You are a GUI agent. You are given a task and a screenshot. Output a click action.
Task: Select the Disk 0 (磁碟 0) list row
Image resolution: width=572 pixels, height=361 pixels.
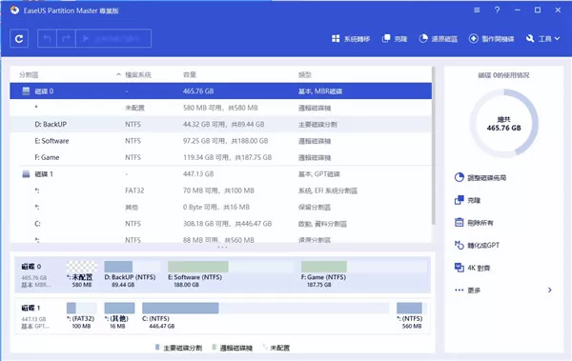(221, 91)
